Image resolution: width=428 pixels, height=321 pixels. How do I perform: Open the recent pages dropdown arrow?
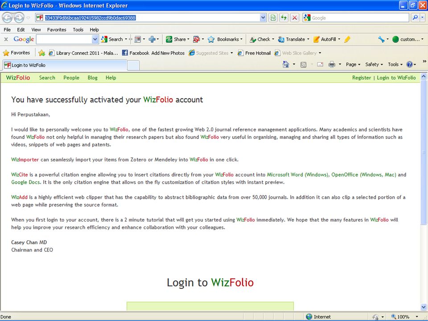pos(29,18)
